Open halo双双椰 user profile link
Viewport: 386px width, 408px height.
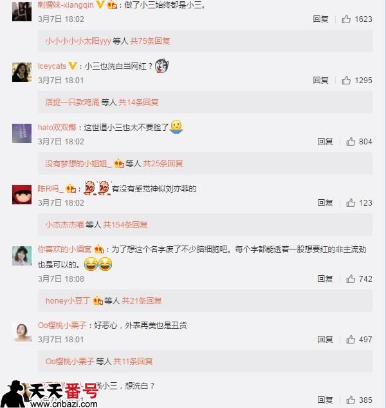pyautogui.click(x=57, y=127)
